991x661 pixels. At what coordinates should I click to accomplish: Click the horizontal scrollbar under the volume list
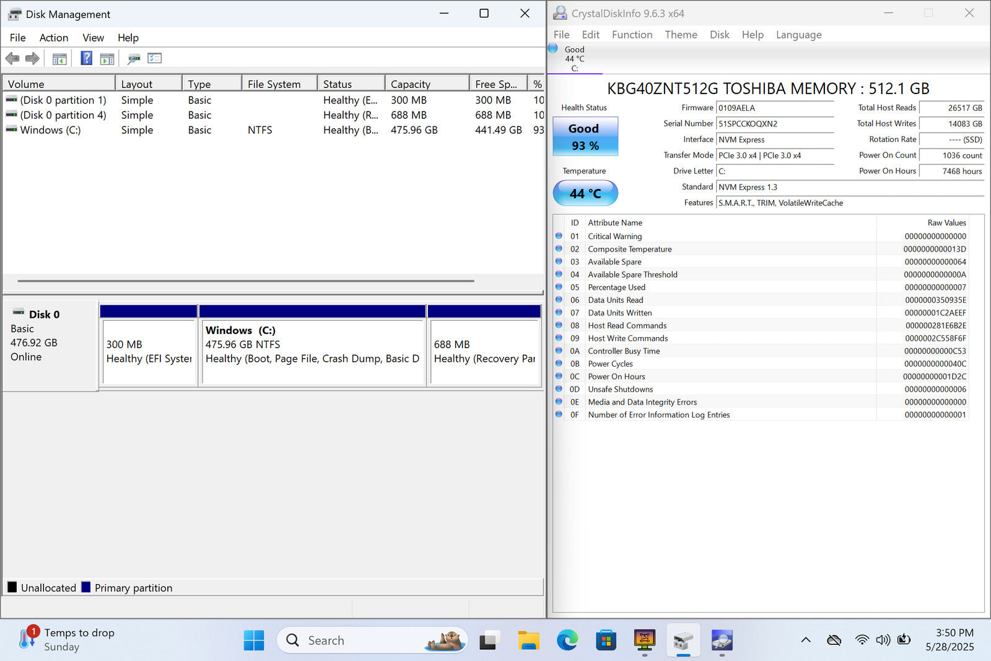click(x=246, y=281)
